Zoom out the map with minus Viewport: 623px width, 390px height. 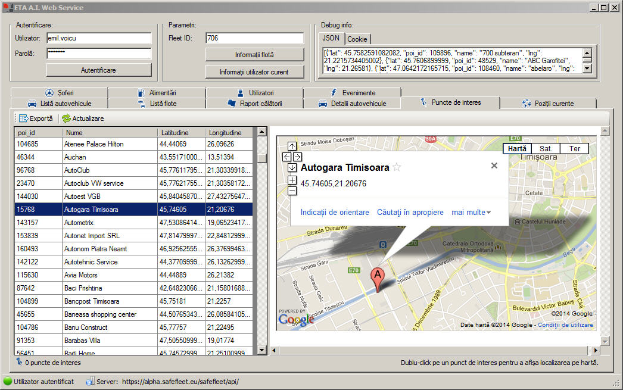point(292,191)
